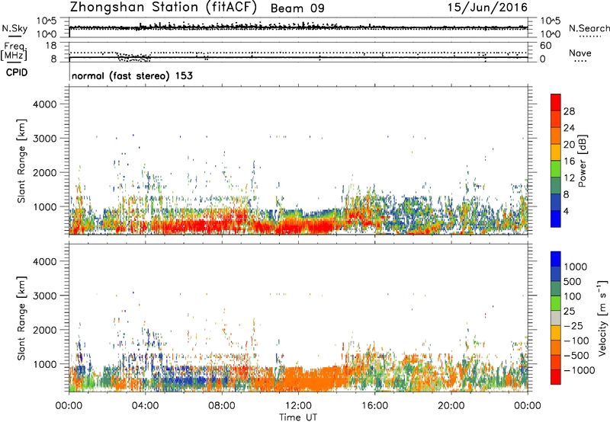Click the 20:00 time tick label
Screen dimensions: 610x422
click(451, 406)
